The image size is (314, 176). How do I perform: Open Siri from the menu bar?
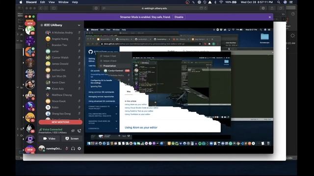(x=285, y=2)
